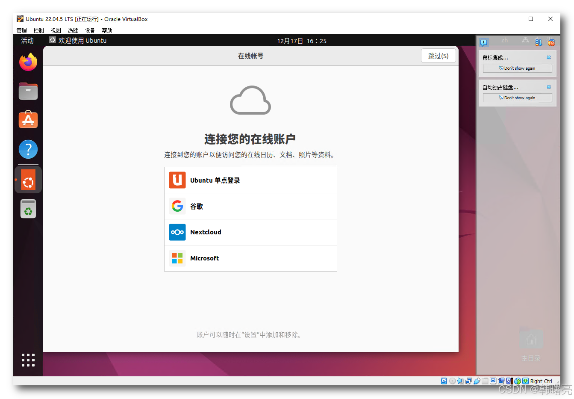The image size is (574, 399).
Task: Open the Show Applications grid
Action: point(28,360)
